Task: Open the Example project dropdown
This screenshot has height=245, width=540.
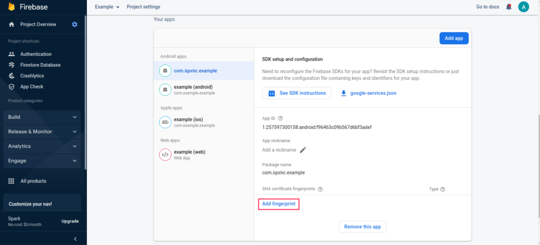Action: (x=107, y=7)
